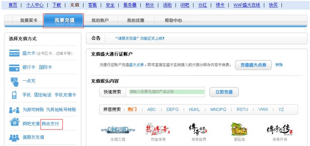
Task: Select DEFG pinyin filter
Action: tap(172, 109)
